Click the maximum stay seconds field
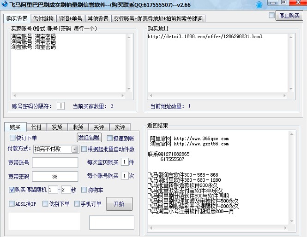The height and width of the screenshot is (237, 307). tap(66, 190)
